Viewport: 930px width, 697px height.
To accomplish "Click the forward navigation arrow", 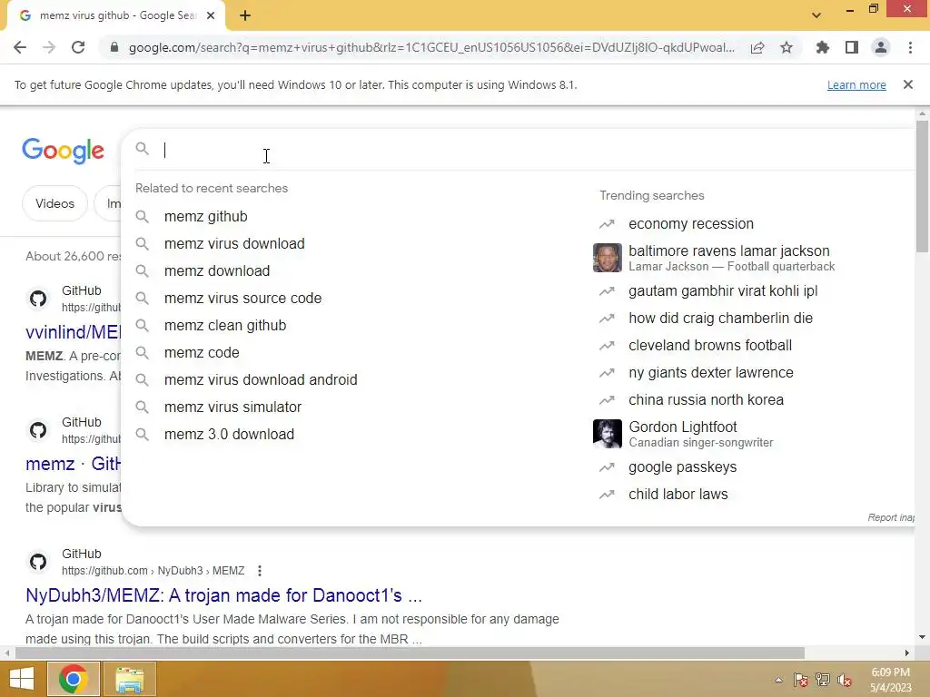I will (49, 47).
